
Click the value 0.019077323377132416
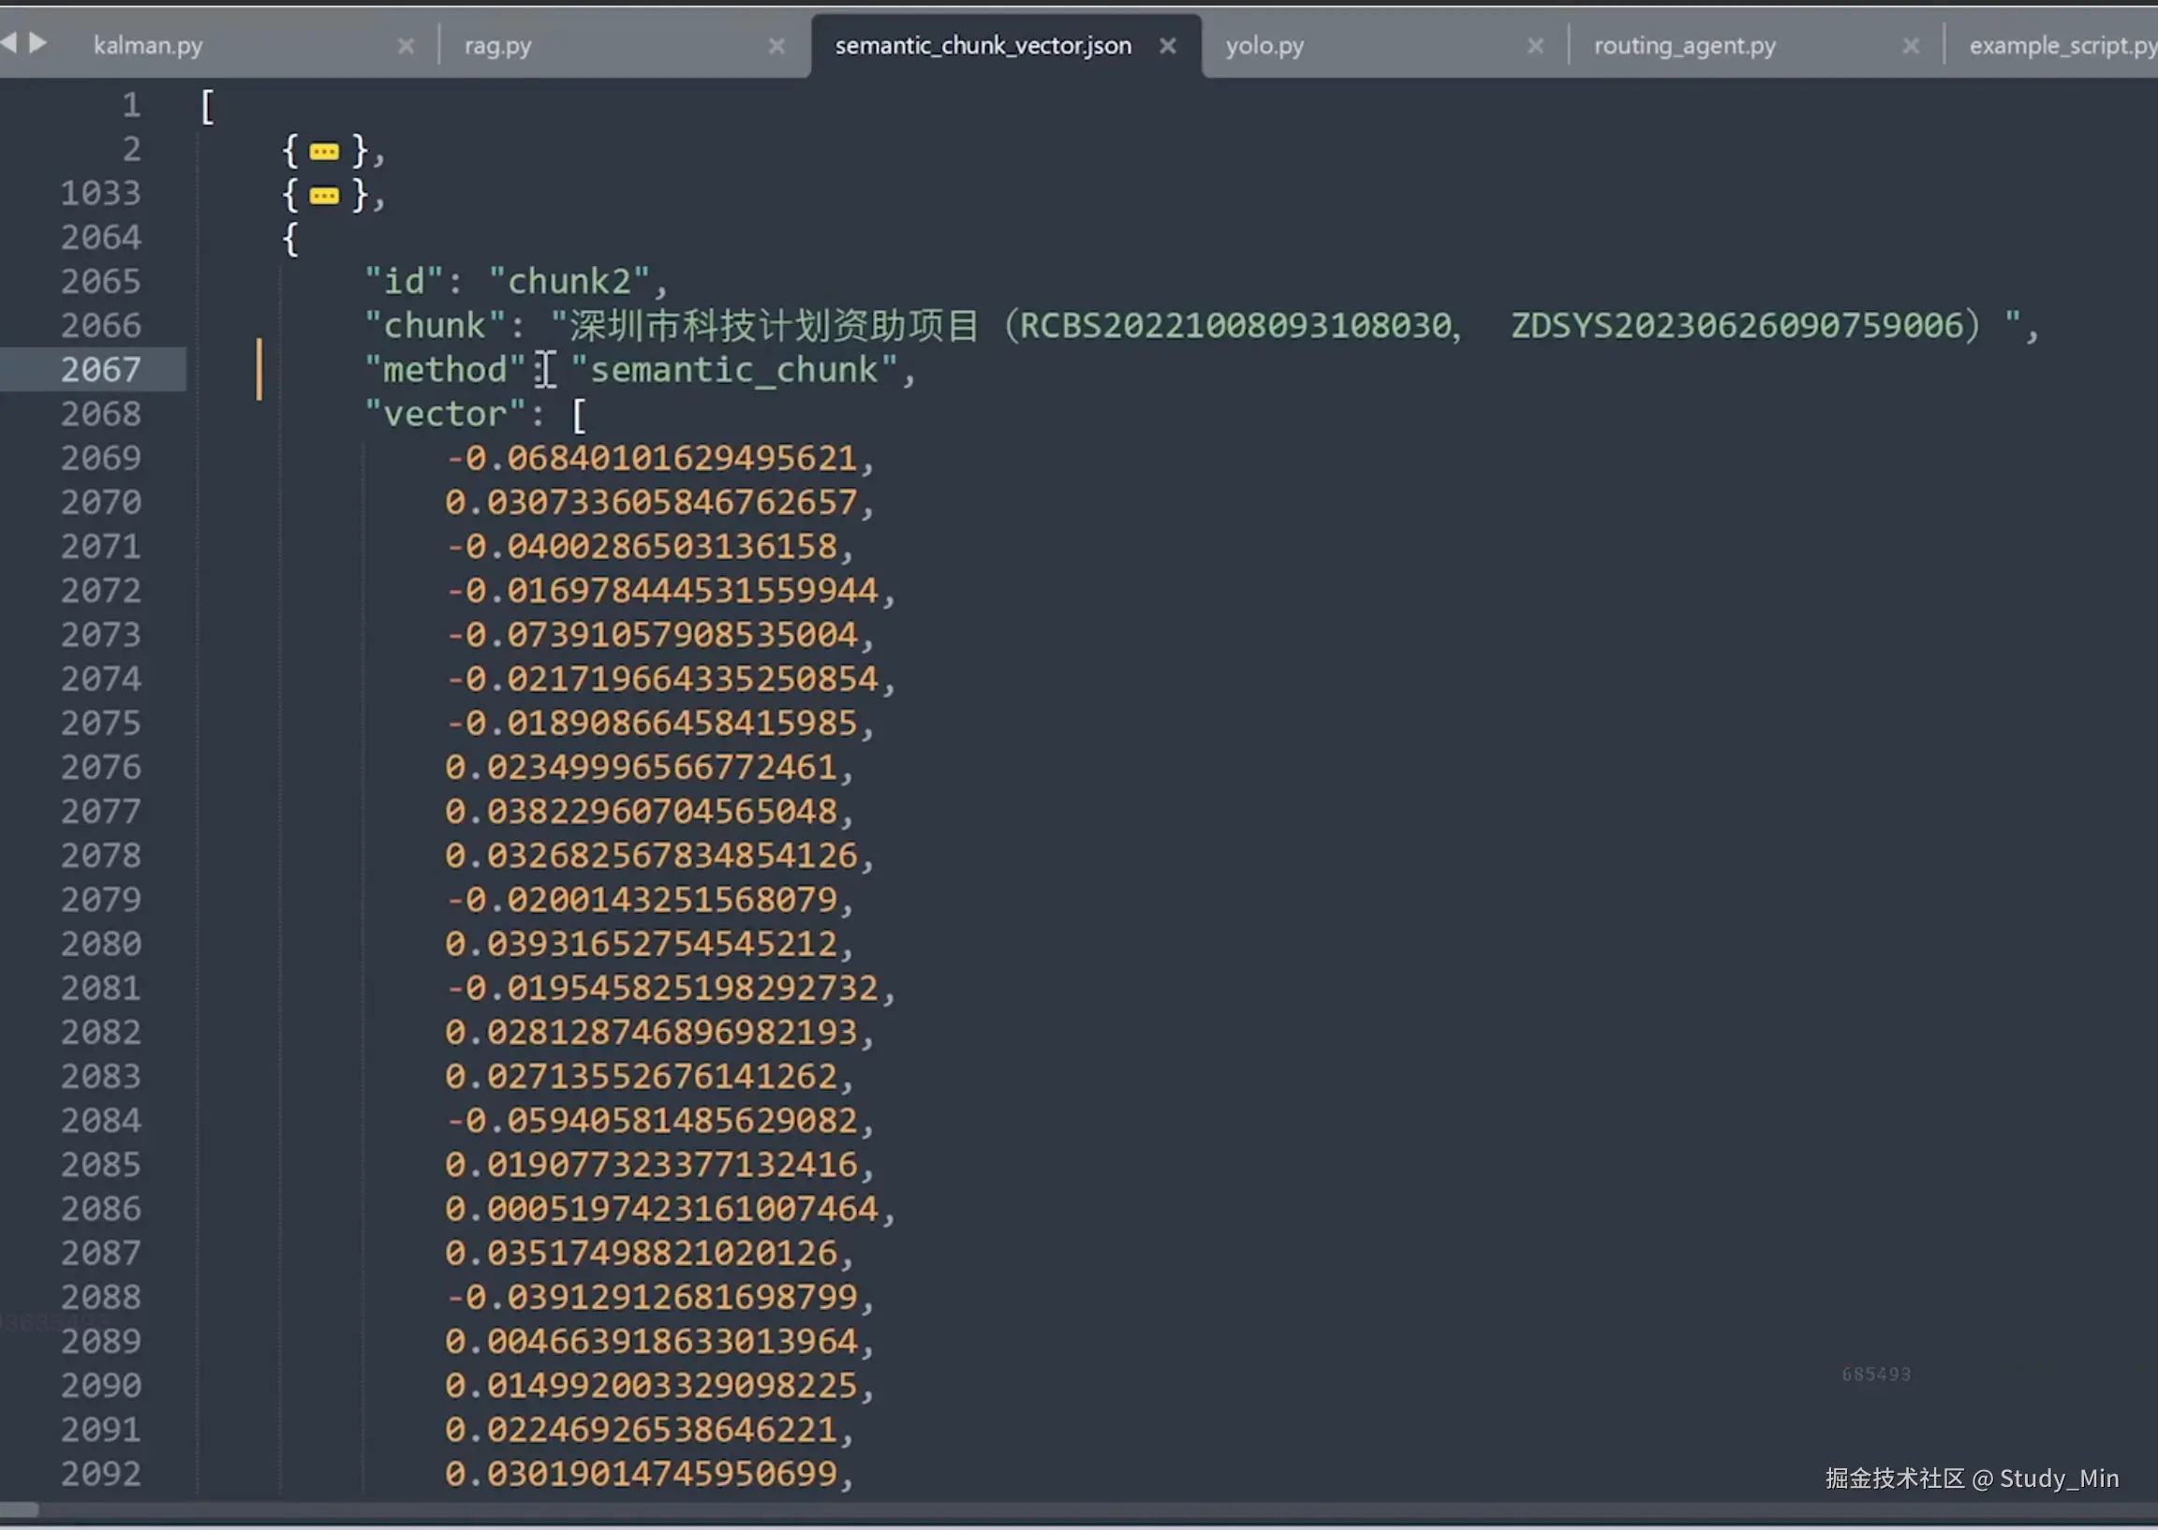pos(651,1166)
